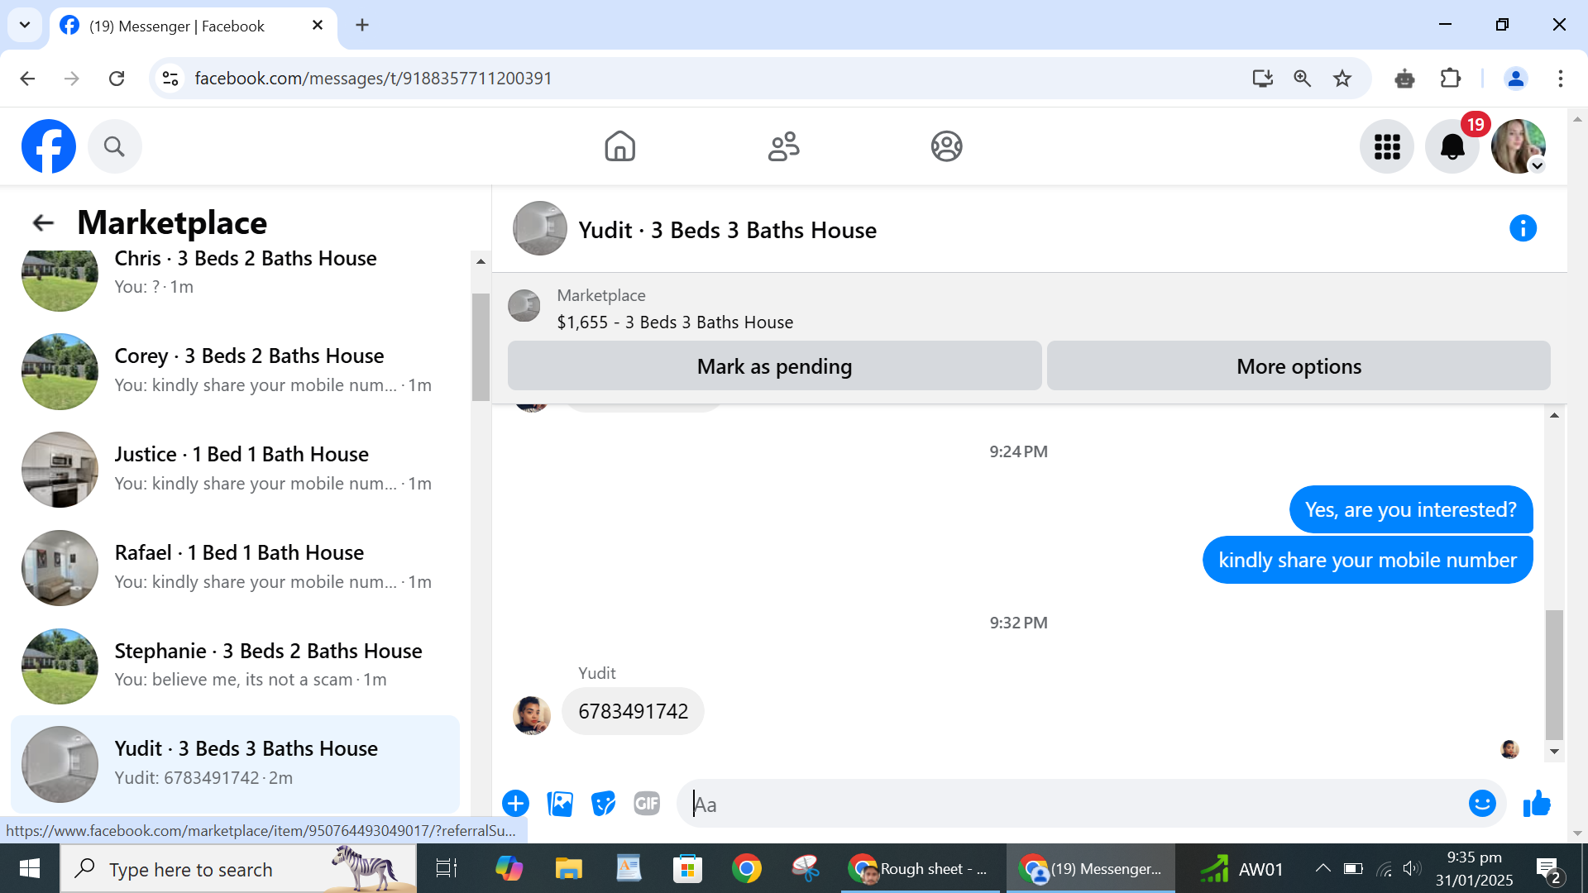The width and height of the screenshot is (1588, 893).
Task: Open the Groups icon in top navigation
Action: [x=946, y=146]
